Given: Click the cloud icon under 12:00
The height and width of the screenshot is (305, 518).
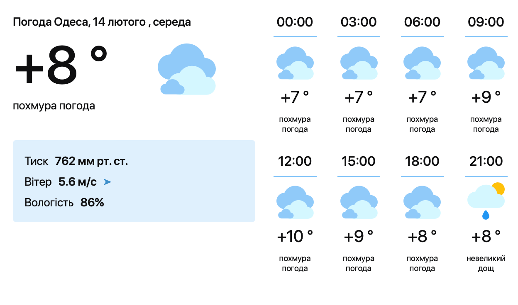Looking at the screenshot, I should (x=295, y=202).
